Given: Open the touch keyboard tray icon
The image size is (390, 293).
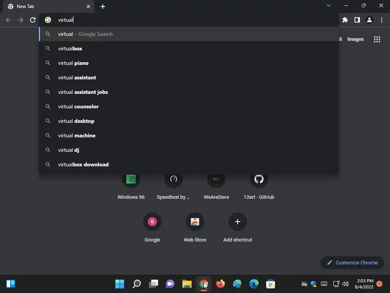Looking at the screenshot, I should [x=324, y=284].
